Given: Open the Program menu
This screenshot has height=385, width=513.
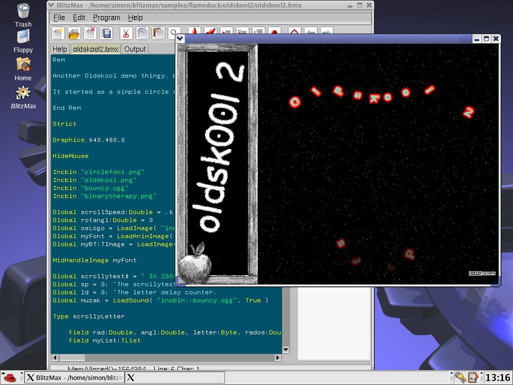Looking at the screenshot, I should [x=106, y=18].
